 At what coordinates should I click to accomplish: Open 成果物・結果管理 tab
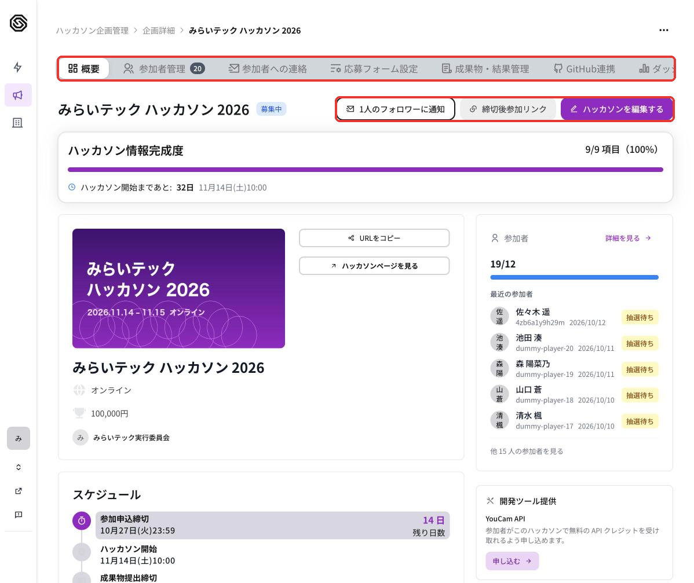coord(485,68)
